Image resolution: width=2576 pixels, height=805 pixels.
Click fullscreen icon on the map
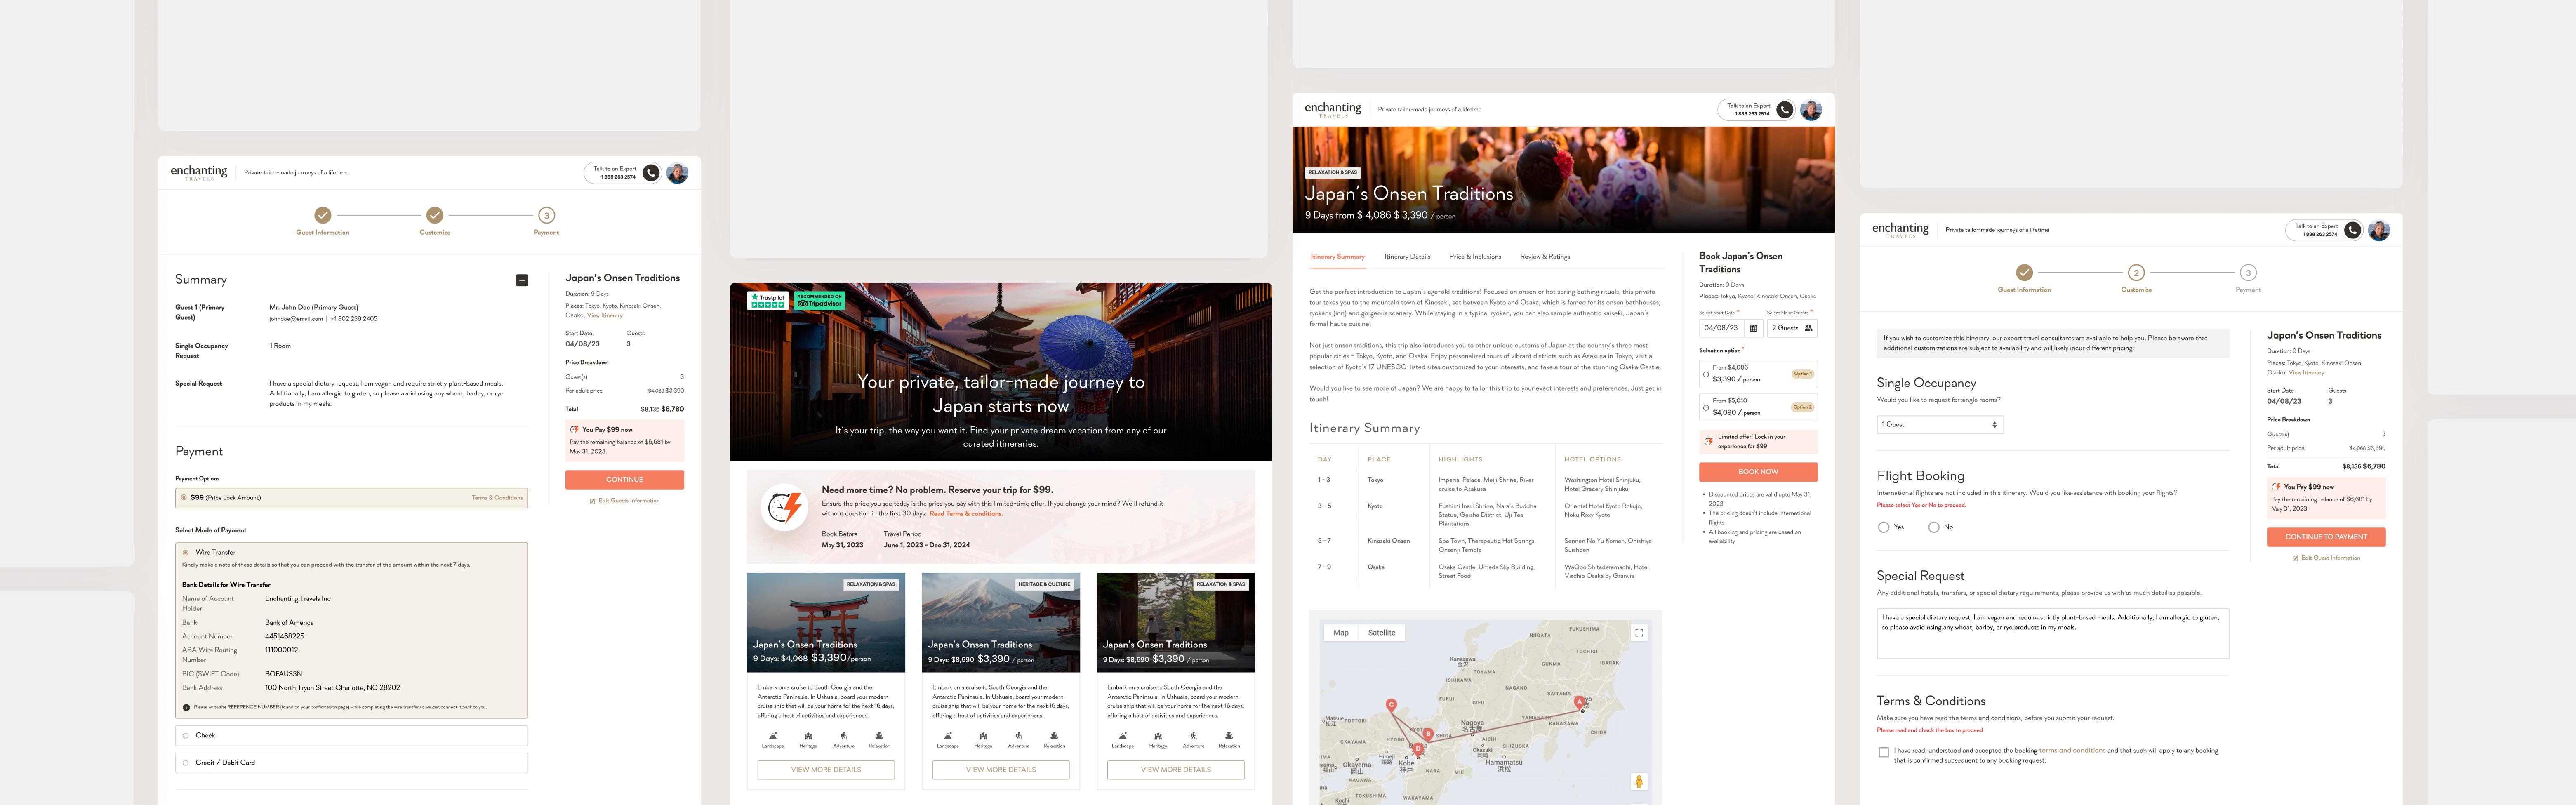[x=1639, y=633]
